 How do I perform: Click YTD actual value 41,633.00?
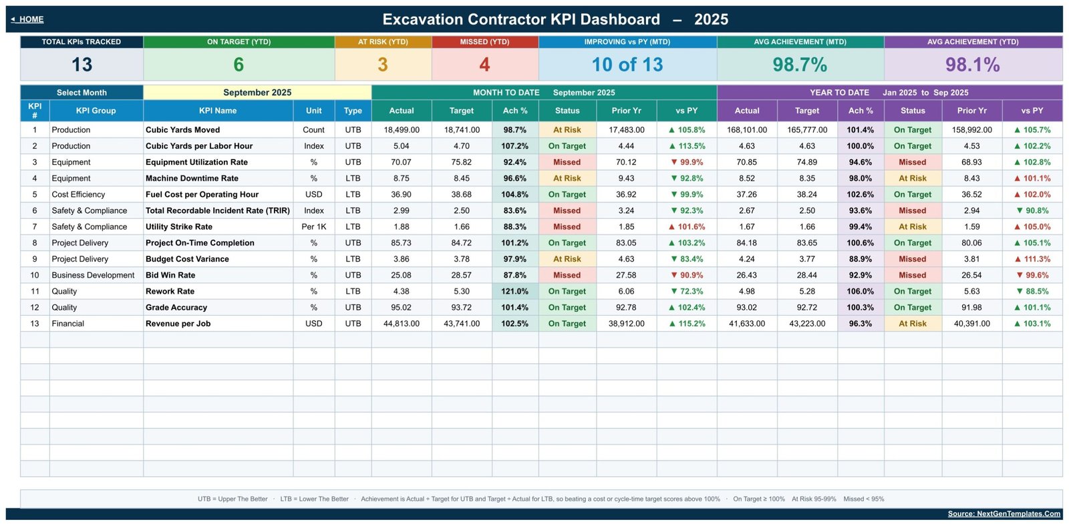click(x=747, y=324)
